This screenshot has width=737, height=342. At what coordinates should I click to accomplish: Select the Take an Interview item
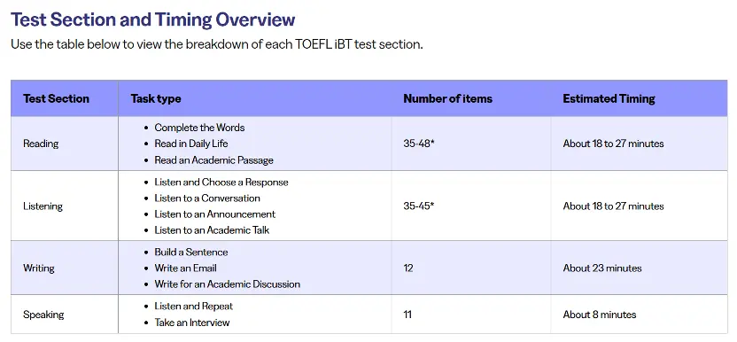192,323
